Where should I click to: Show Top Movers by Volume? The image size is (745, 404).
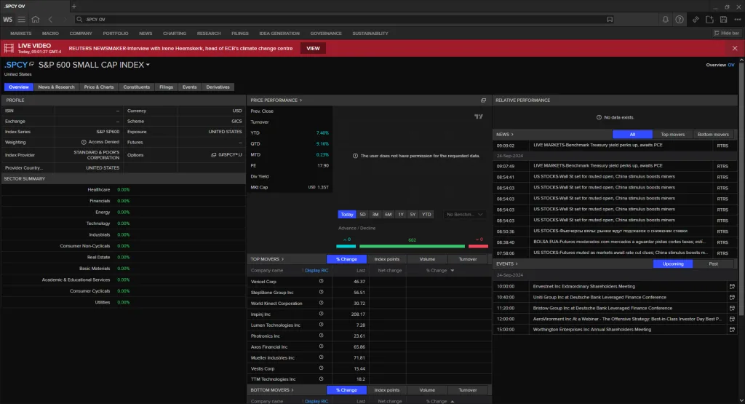pos(427,259)
